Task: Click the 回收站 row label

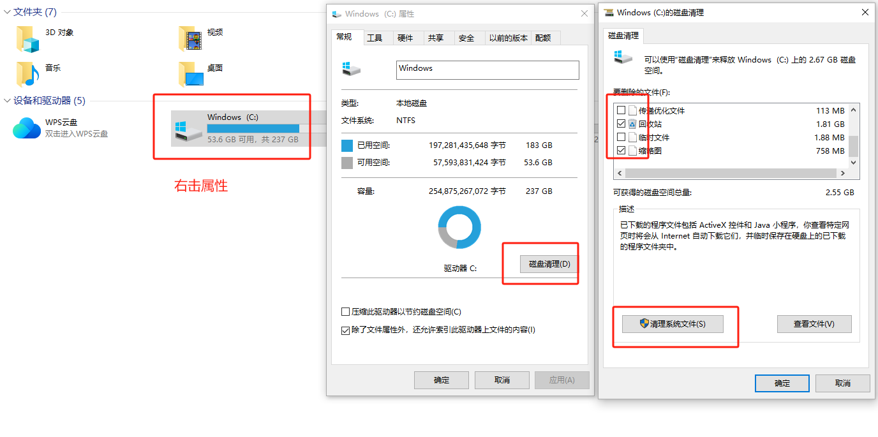Action: tap(650, 124)
